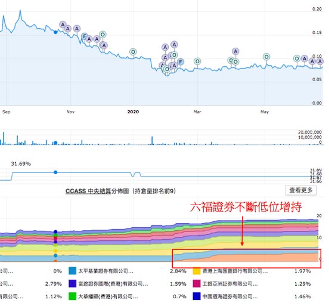Click the bold 2020 label on the time axis
The width and height of the screenshot is (329, 306).
[x=133, y=112]
